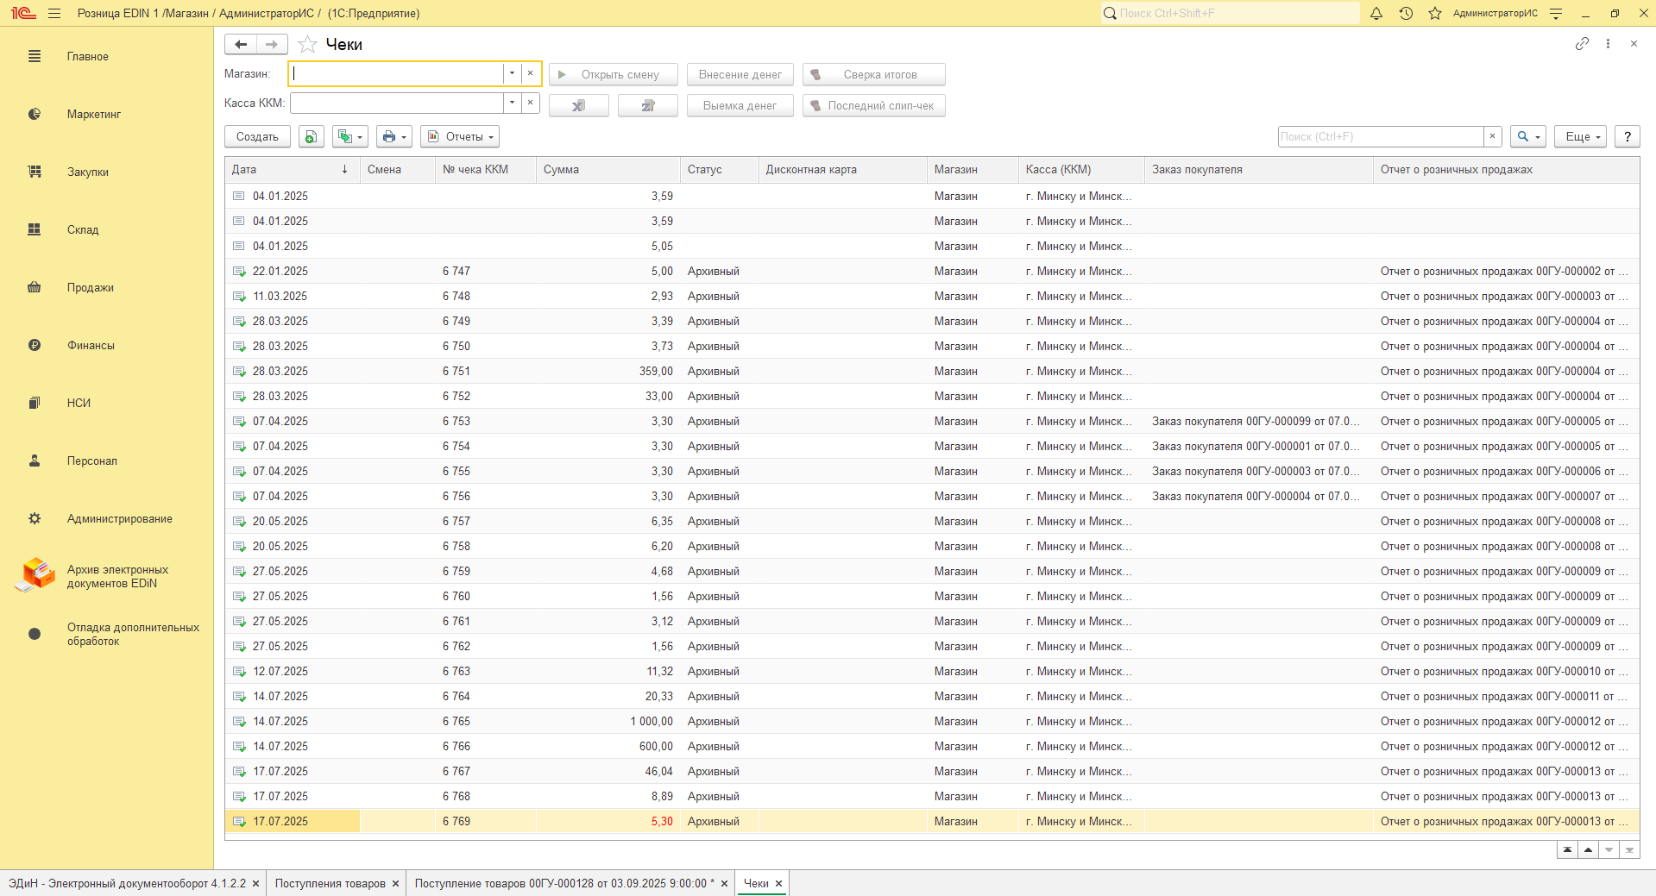Image resolution: width=1656 pixels, height=896 pixels.
Task: Click the back navigation arrow
Action: tap(241, 44)
